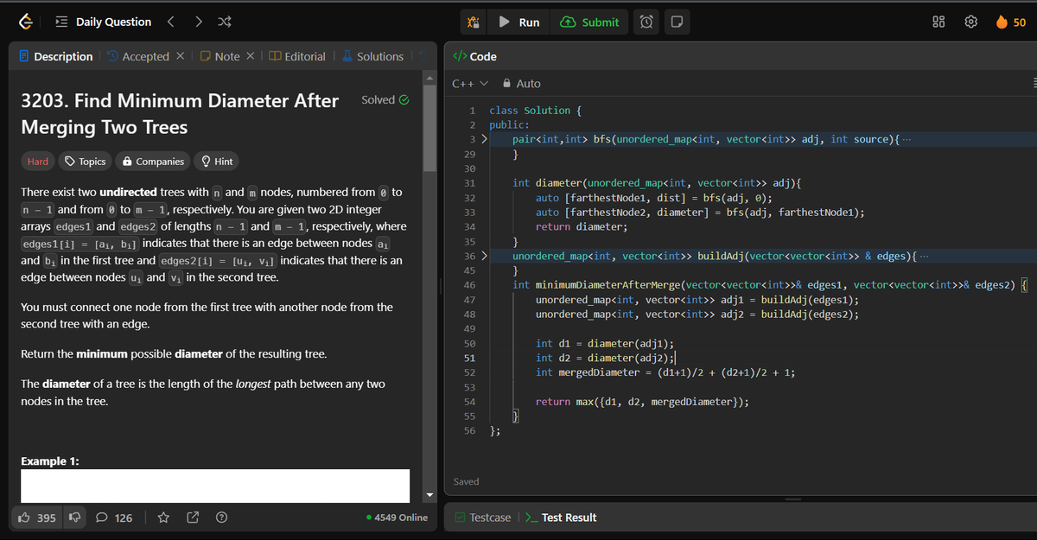Screen dimensions: 1037x540
Task: Go to the previous question arrow
Action: 170,22
